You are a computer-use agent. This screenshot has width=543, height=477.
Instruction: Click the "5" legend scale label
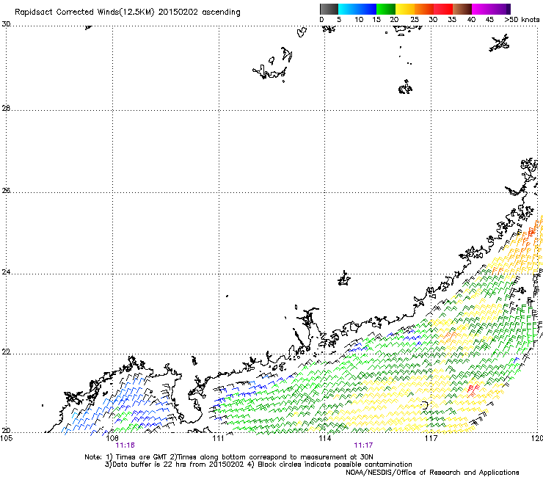click(x=339, y=20)
